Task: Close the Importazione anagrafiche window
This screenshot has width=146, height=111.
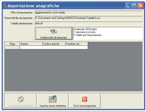Action: point(141,5)
